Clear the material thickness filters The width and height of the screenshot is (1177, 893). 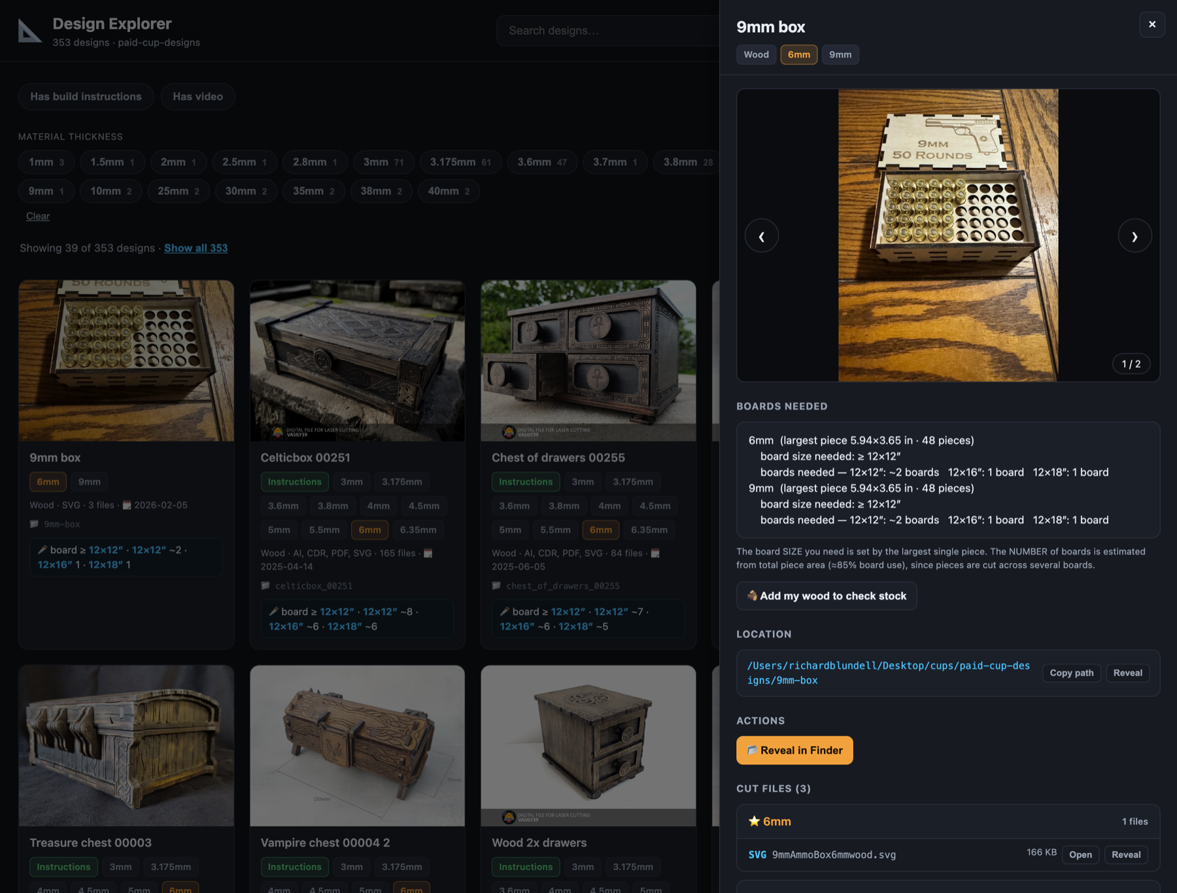click(38, 216)
